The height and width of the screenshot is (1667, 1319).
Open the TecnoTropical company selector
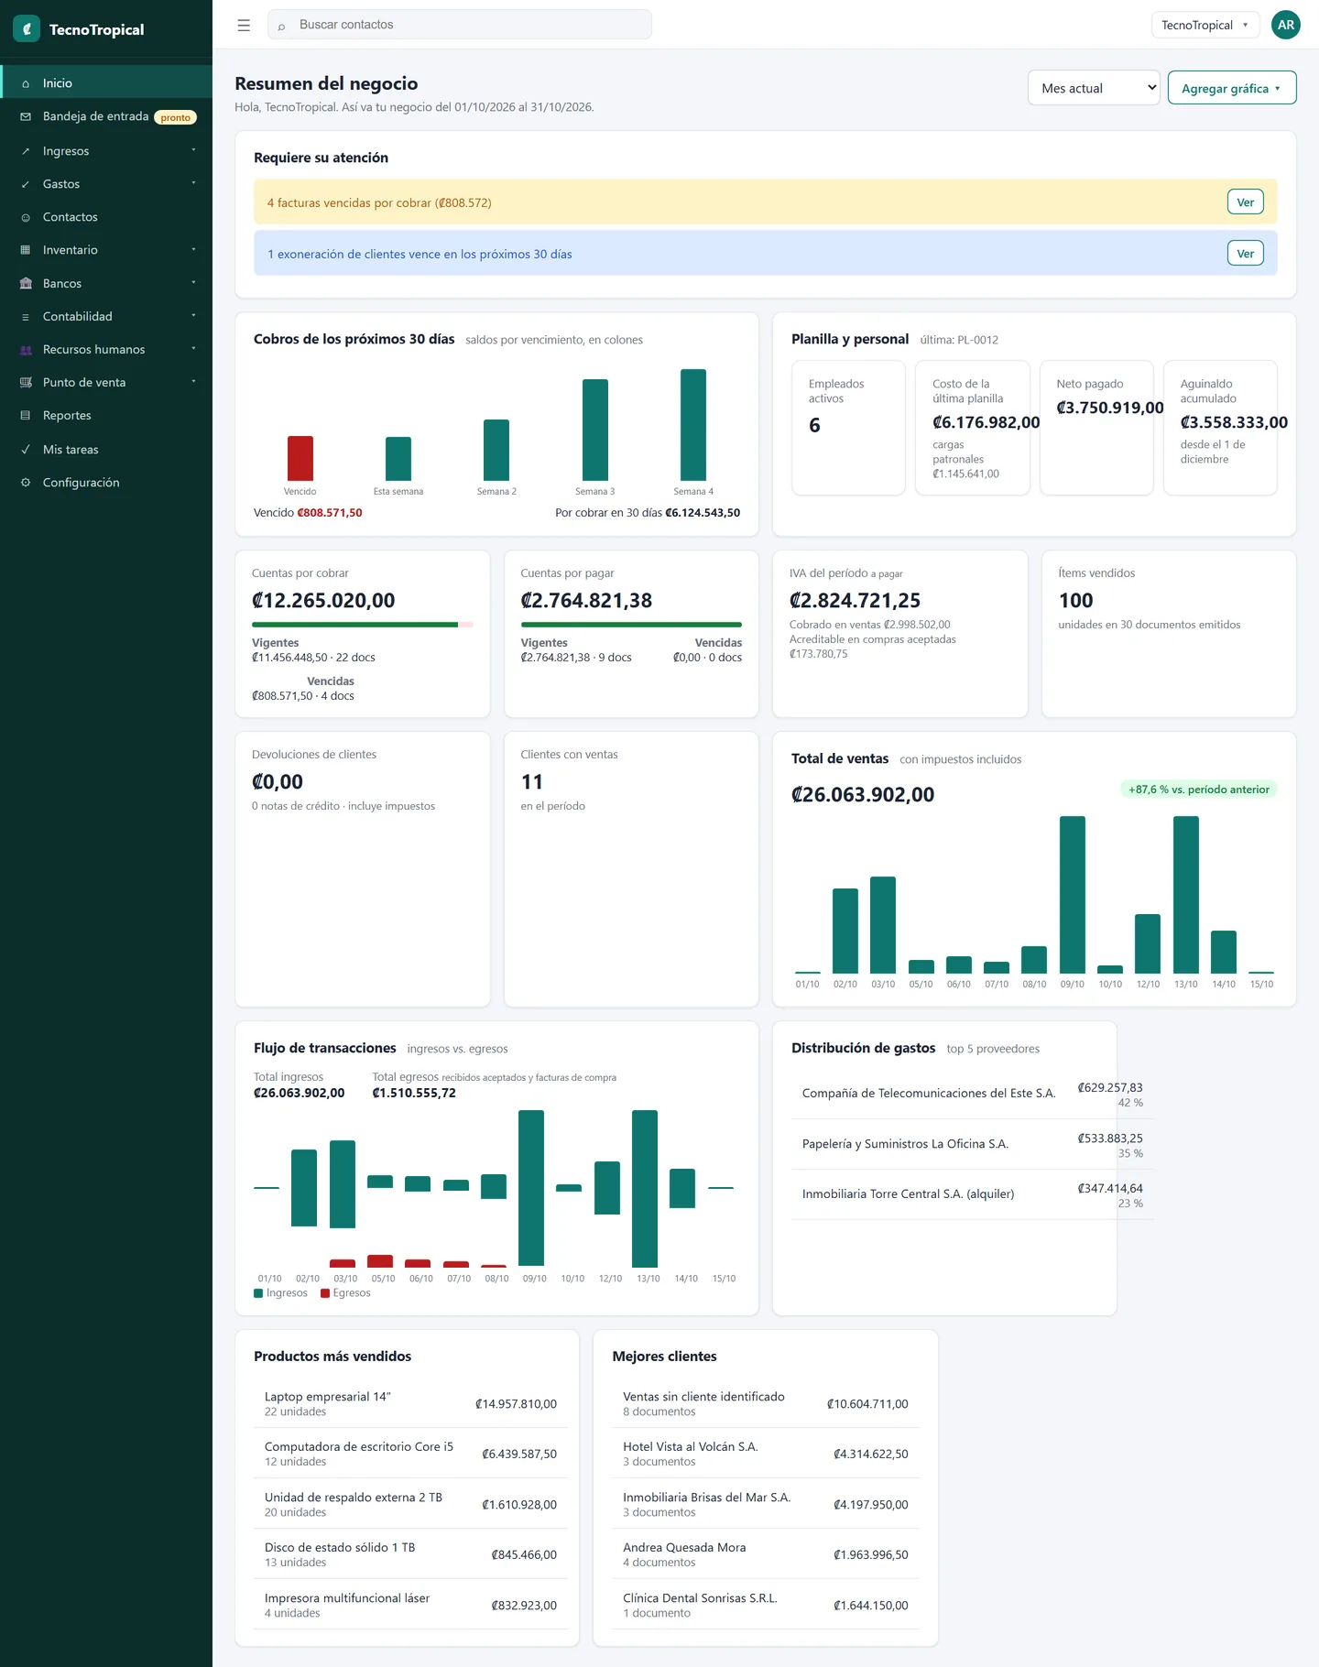(1205, 25)
